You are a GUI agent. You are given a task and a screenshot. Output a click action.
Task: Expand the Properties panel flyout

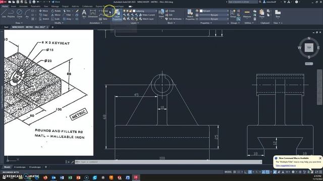coord(206,23)
